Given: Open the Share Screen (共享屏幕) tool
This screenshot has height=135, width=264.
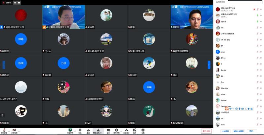Looking at the screenshot, I should click(70, 131).
